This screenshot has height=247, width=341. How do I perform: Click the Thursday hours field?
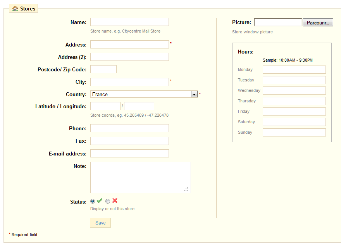(x=294, y=101)
